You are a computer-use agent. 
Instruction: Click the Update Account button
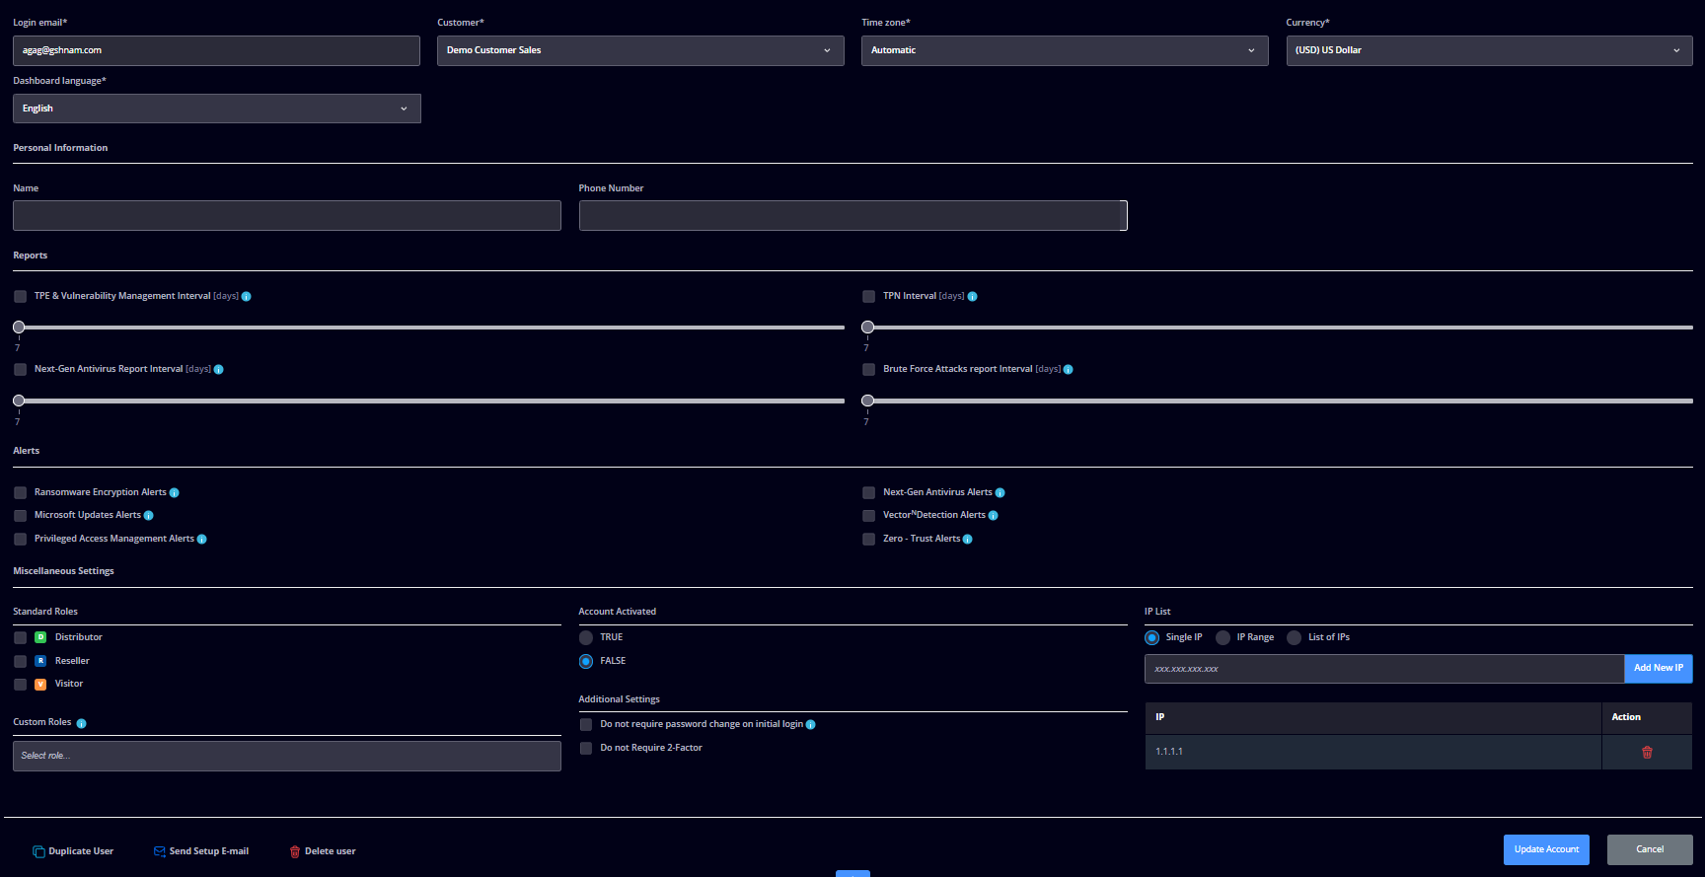(x=1546, y=849)
